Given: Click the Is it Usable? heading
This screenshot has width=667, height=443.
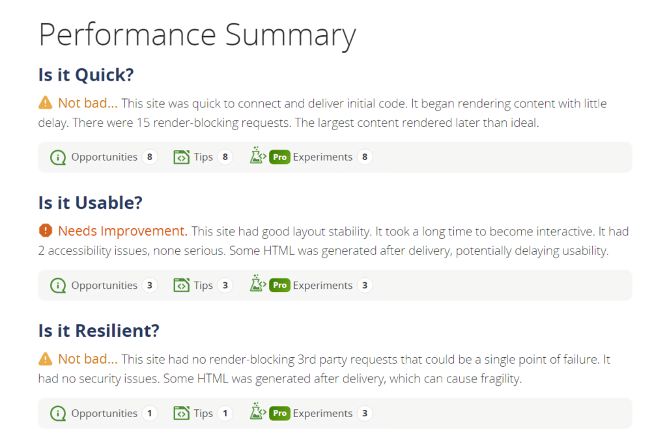Looking at the screenshot, I should 90,203.
